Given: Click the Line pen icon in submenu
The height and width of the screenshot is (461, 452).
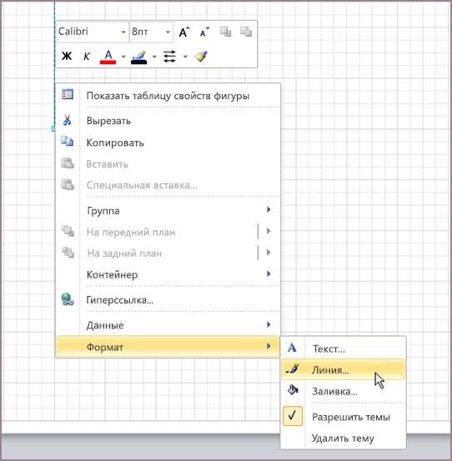Looking at the screenshot, I should coord(293,368).
